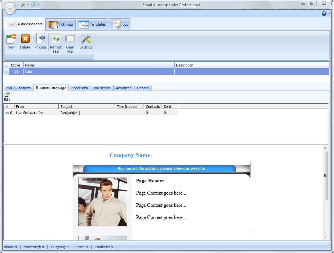Click the Refresh Mail icon

tap(56, 39)
